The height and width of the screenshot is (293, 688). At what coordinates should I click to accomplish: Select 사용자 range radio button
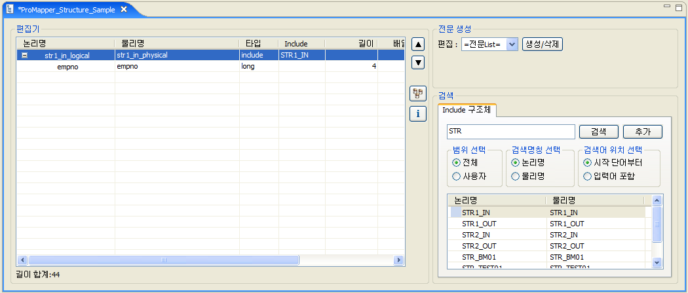[456, 177]
